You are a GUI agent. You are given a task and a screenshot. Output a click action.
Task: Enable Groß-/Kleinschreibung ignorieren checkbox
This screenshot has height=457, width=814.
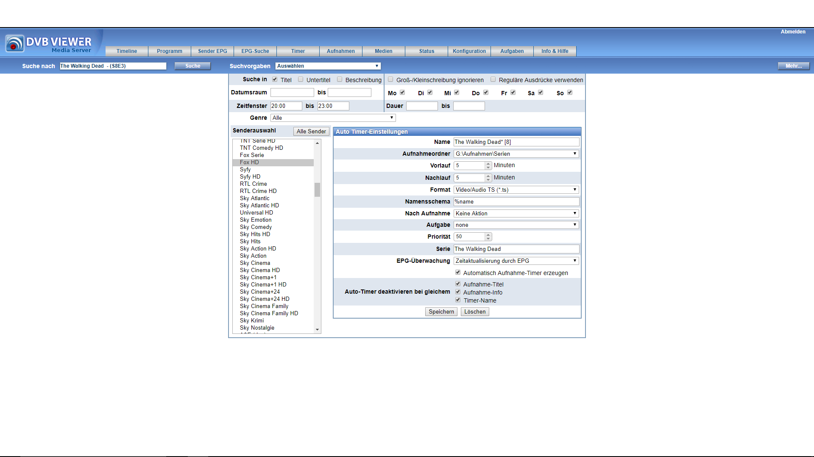click(x=390, y=80)
